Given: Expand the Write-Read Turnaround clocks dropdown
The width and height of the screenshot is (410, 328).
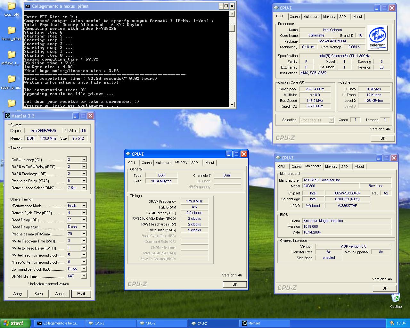Looking at the screenshot, I should (x=84, y=255).
